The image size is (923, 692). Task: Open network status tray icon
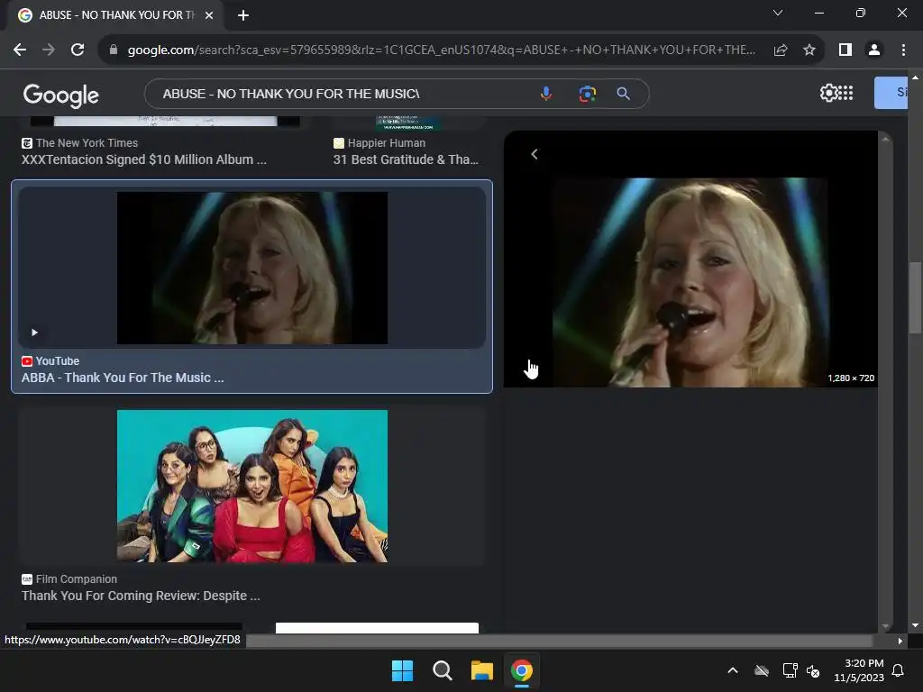(790, 670)
